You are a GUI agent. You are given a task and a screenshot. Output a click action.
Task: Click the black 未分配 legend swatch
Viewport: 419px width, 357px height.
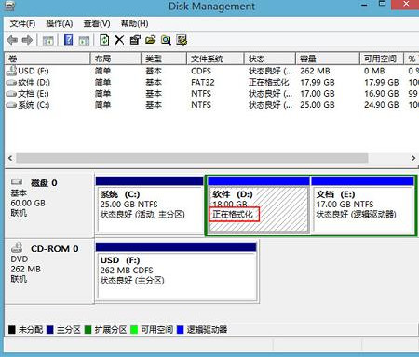pyautogui.click(x=12, y=330)
